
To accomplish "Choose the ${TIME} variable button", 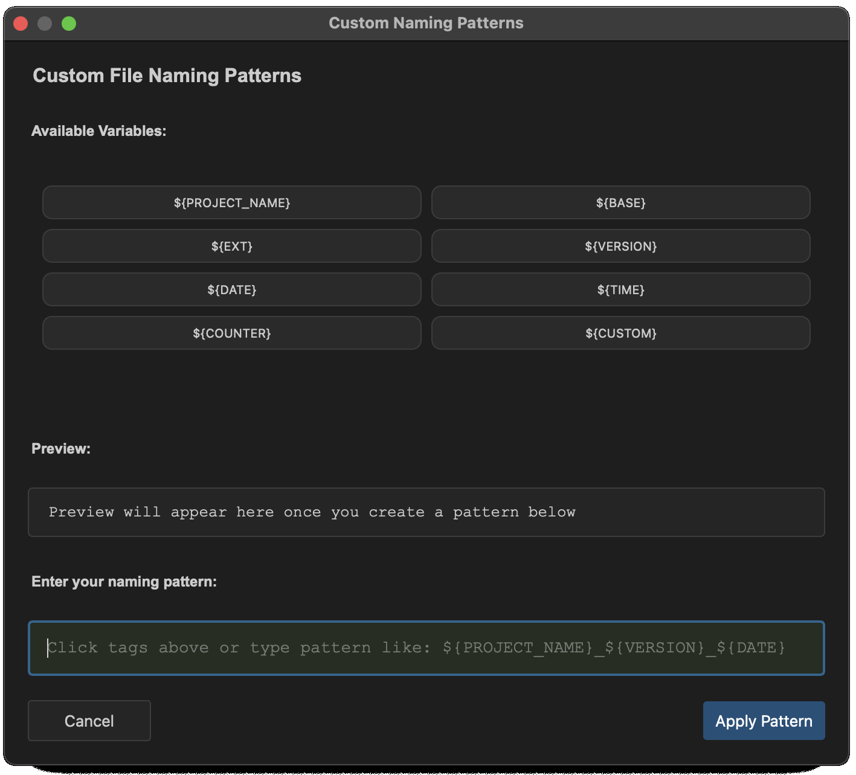I will 620,289.
